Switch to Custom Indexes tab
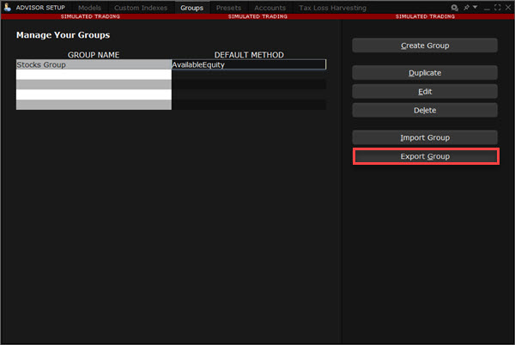Image resolution: width=515 pixels, height=345 pixels. tap(141, 8)
